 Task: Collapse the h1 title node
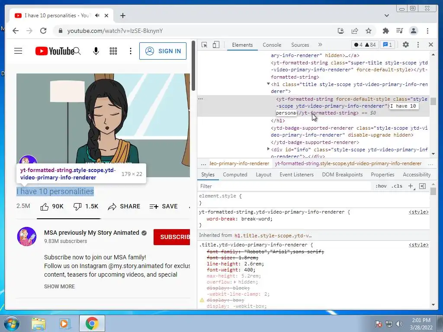268,84
